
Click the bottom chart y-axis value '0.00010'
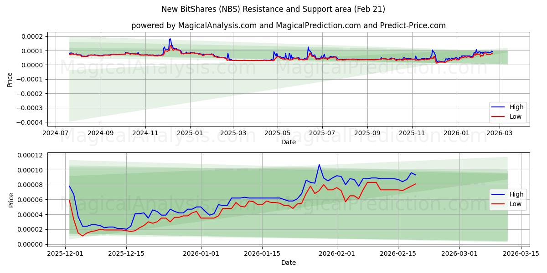[31, 170]
